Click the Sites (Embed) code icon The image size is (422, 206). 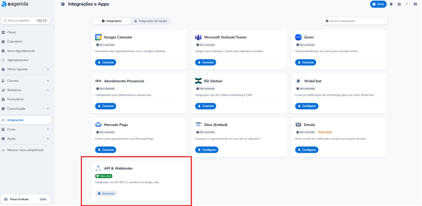click(198, 125)
